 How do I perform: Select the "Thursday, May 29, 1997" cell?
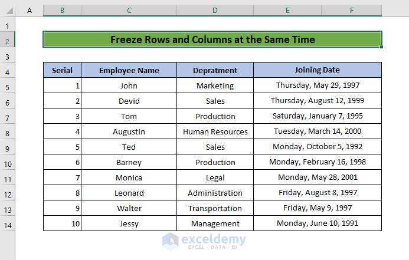pyautogui.click(x=318, y=85)
